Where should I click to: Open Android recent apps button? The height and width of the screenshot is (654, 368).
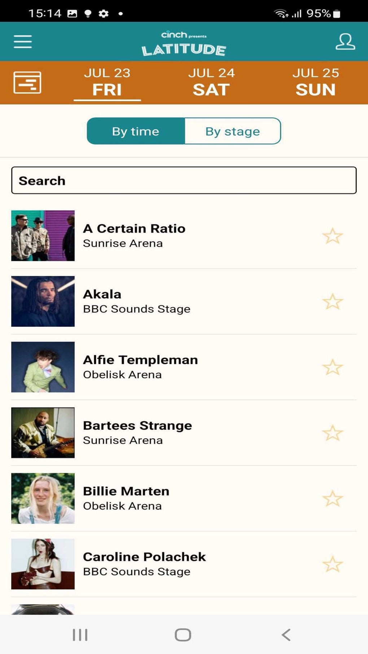(80, 635)
